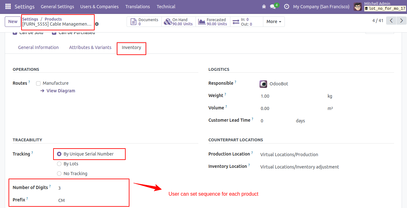Switch to the Attributes & Variants tab
This screenshot has height=208, width=407.
[x=90, y=47]
